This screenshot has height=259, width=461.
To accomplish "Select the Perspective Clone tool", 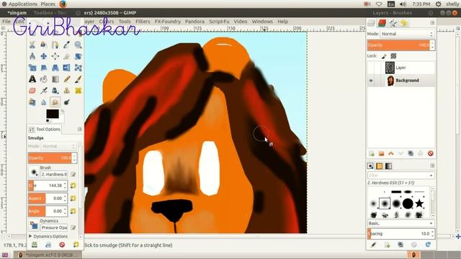I will coord(32,102).
